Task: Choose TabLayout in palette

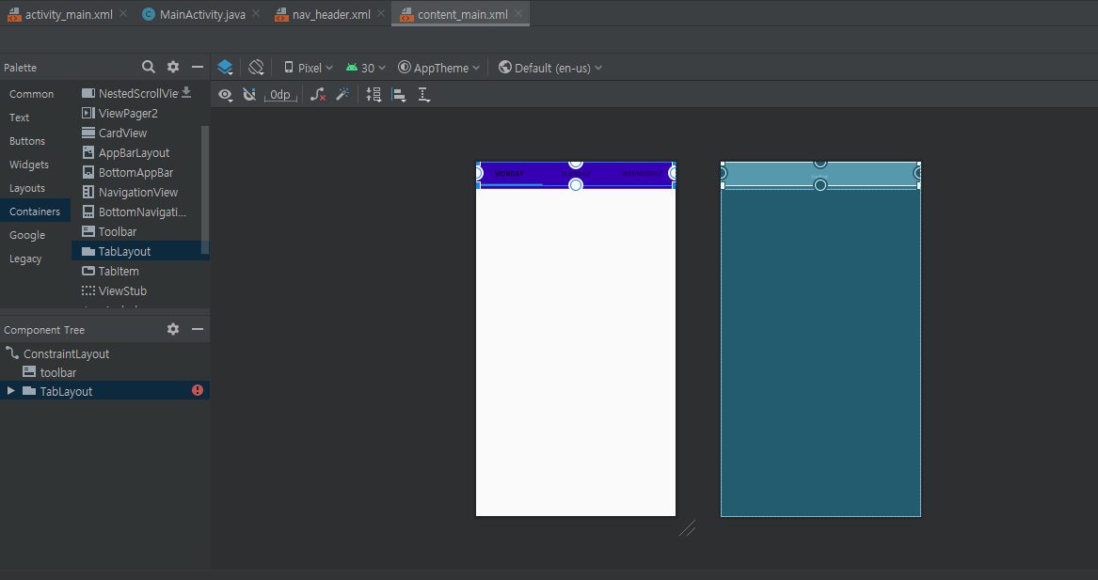Action: tap(140, 251)
